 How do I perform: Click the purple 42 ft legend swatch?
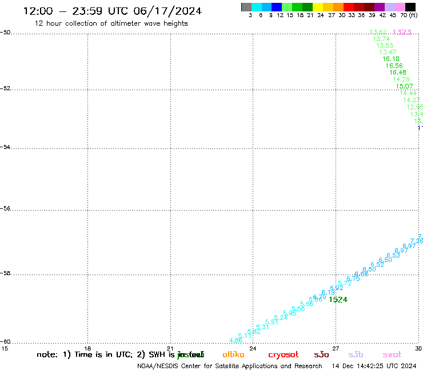[380, 7]
